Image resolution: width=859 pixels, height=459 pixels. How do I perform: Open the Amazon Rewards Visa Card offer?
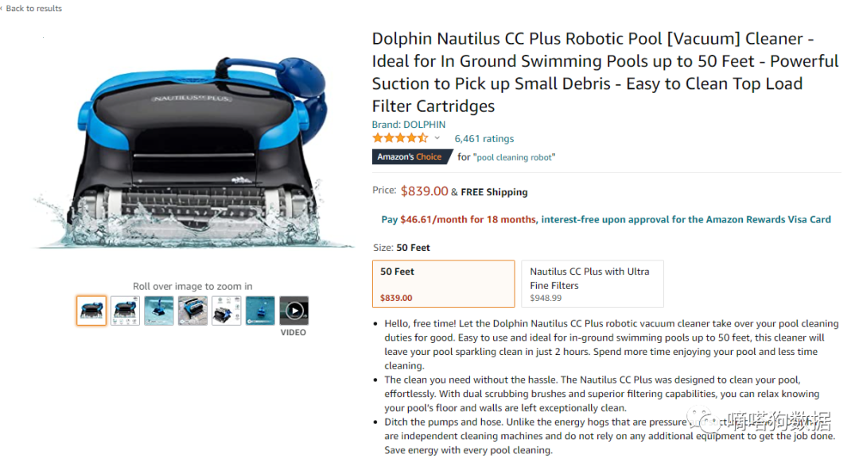606,219
